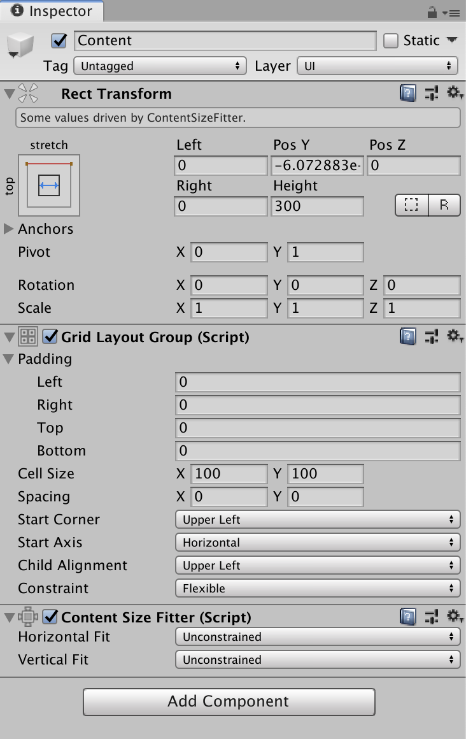Toggle the Content object active checkbox
The height and width of the screenshot is (739, 466).
point(60,41)
